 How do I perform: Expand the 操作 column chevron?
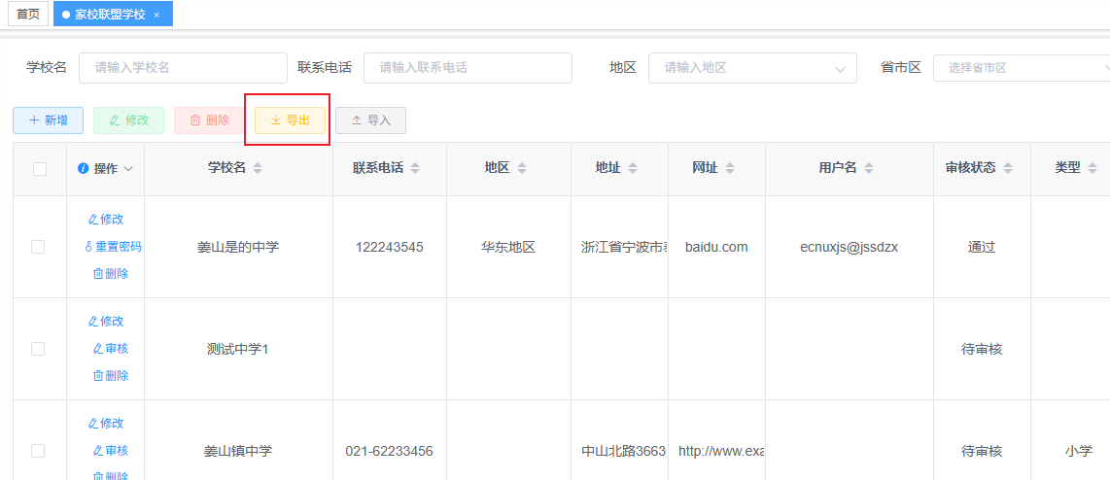(x=128, y=168)
